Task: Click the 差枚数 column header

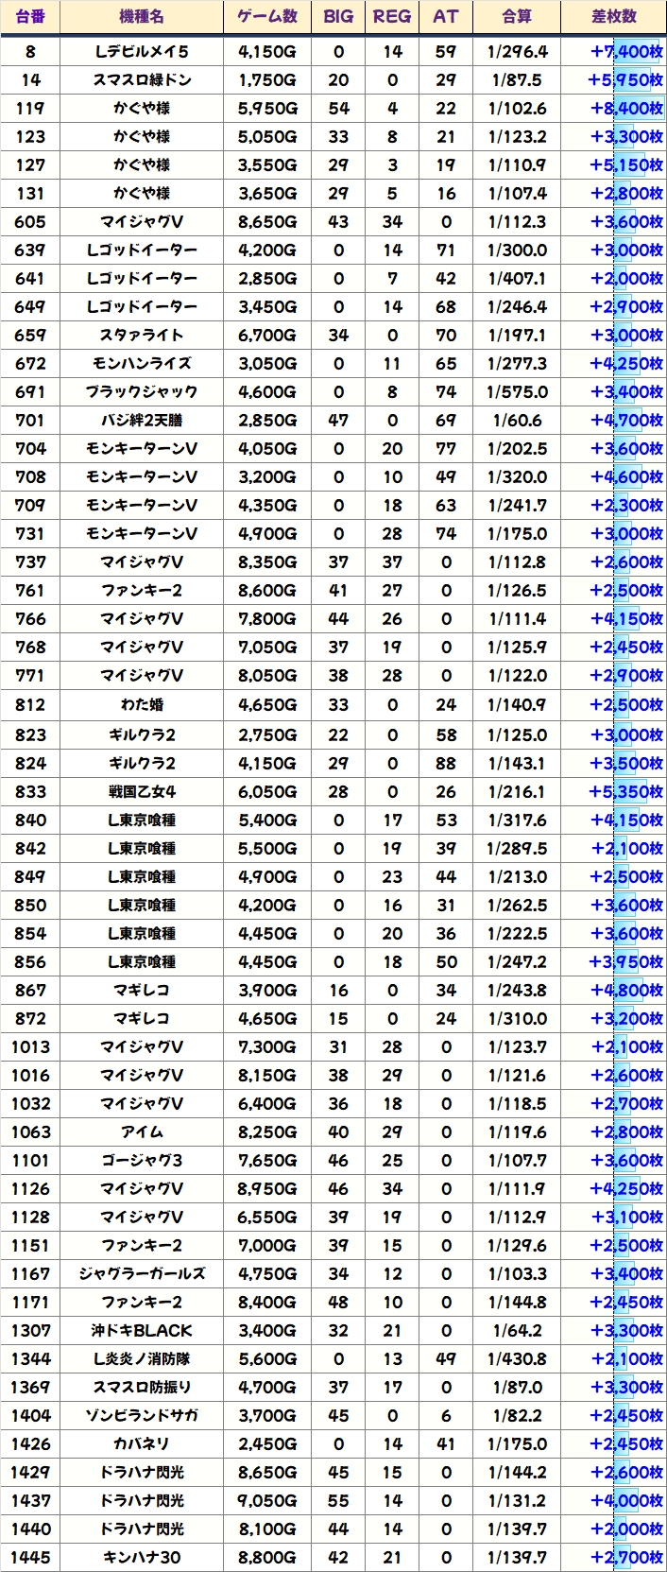Action: click(x=614, y=17)
